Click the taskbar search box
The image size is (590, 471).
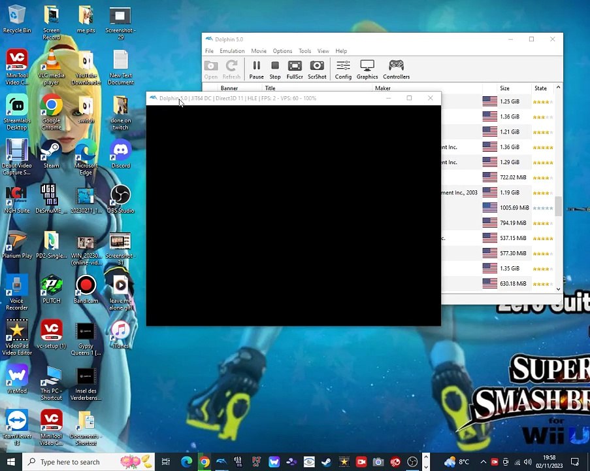[89, 462]
